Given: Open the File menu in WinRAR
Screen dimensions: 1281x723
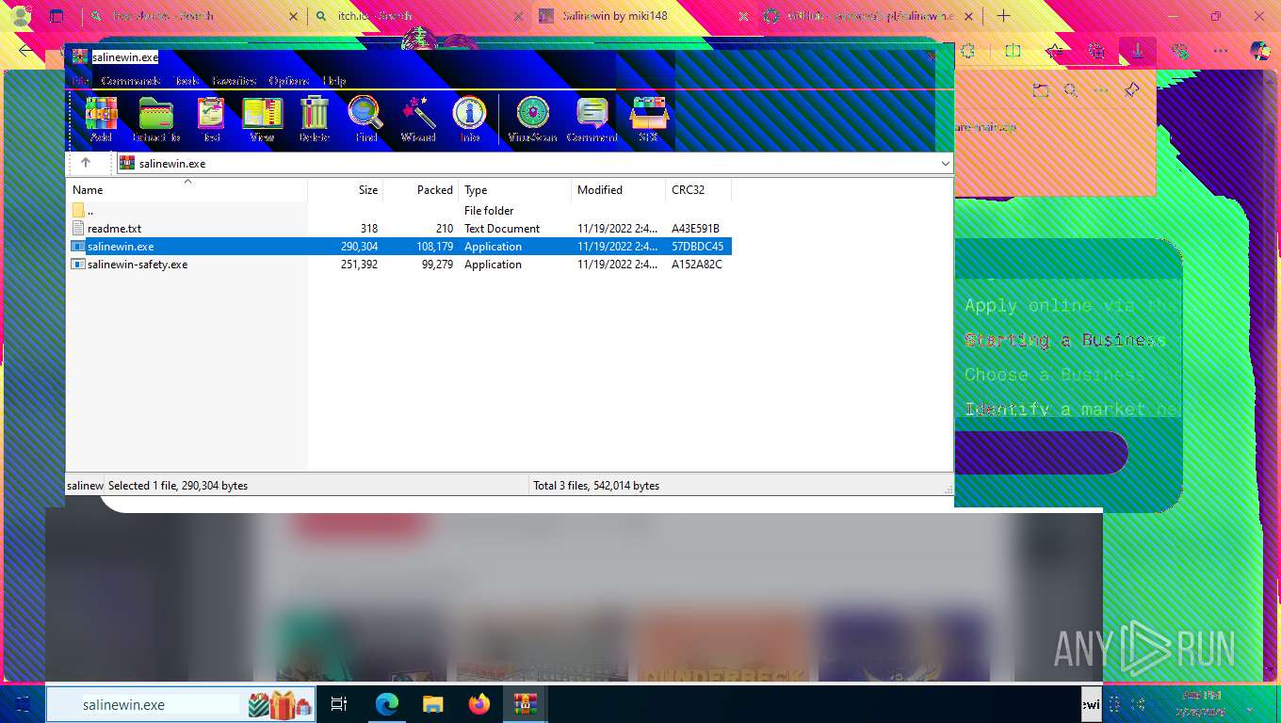Looking at the screenshot, I should pyautogui.click(x=80, y=81).
